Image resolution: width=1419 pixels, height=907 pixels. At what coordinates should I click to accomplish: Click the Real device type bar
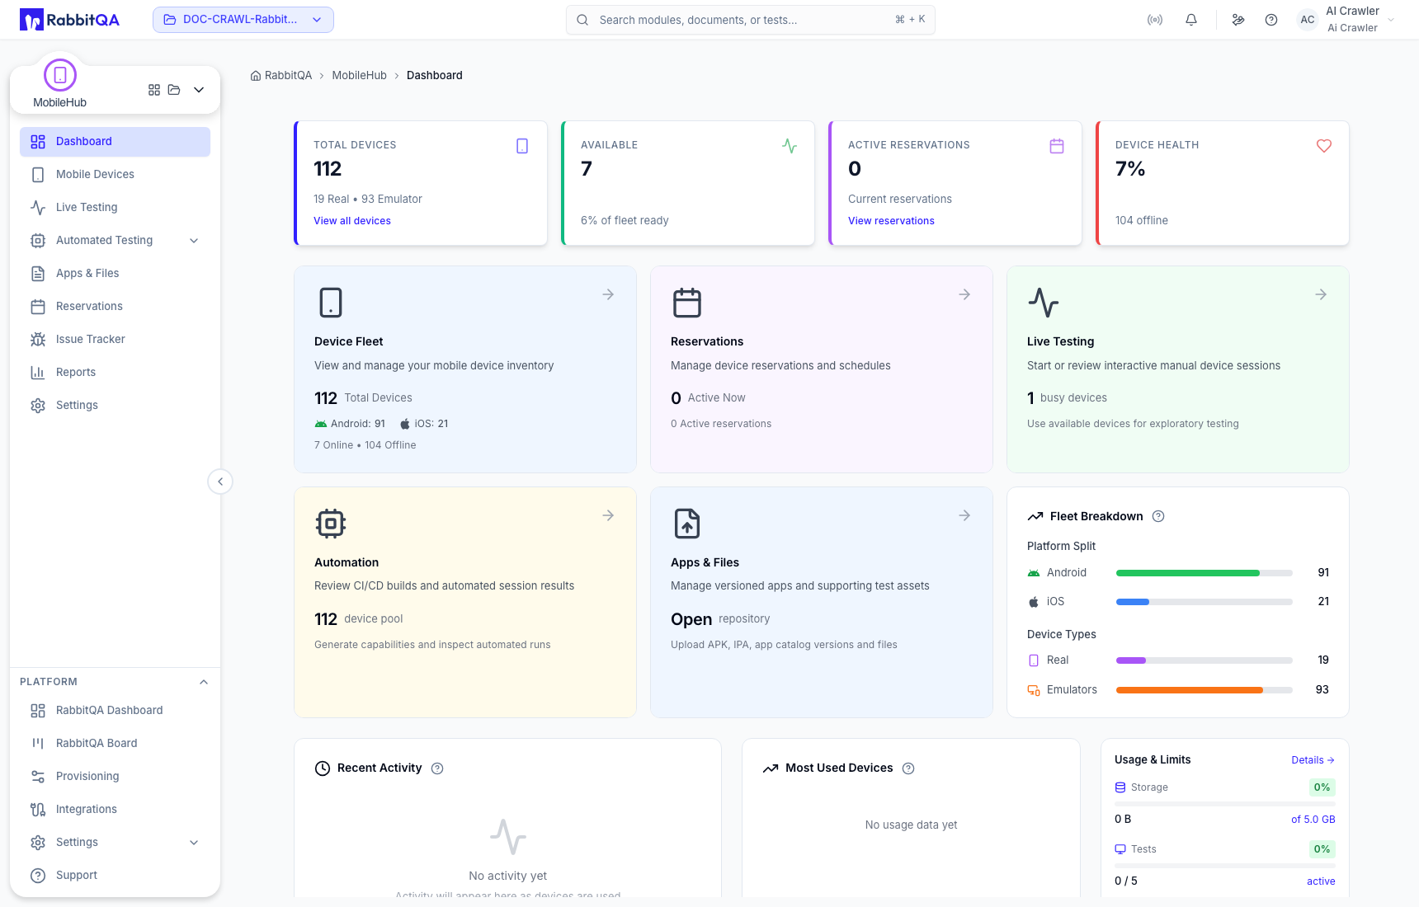pyautogui.click(x=1204, y=660)
